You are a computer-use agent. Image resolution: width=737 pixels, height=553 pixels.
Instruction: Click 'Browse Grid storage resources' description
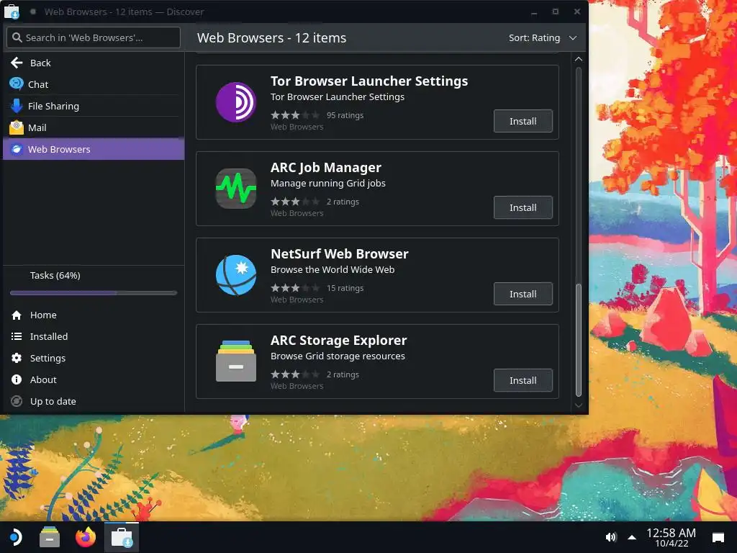click(338, 356)
